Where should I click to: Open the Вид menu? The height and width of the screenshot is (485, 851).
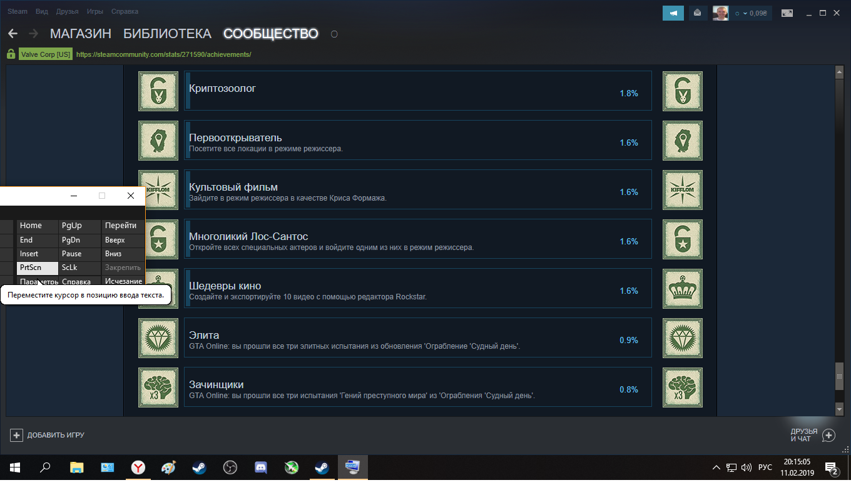coord(42,12)
